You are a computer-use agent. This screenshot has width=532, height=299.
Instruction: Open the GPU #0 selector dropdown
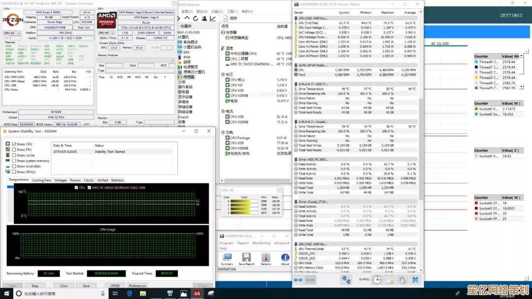(x=106, y=33)
